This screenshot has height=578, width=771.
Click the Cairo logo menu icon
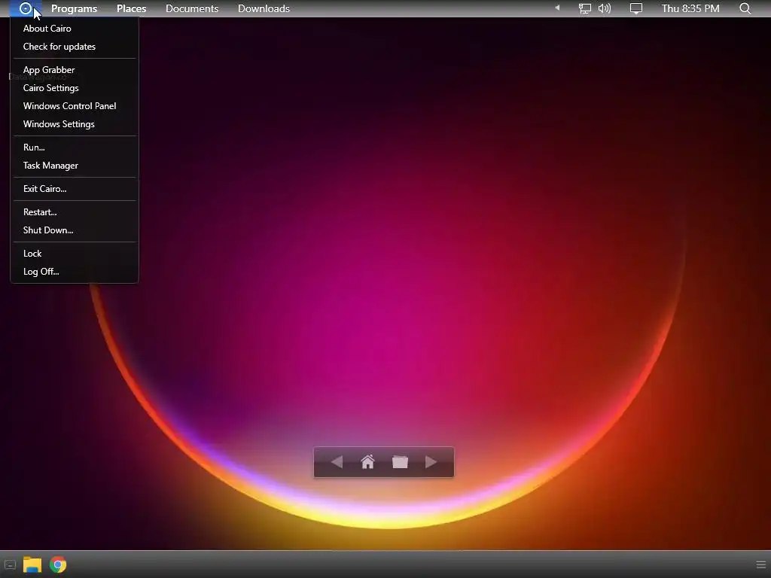coord(26,8)
